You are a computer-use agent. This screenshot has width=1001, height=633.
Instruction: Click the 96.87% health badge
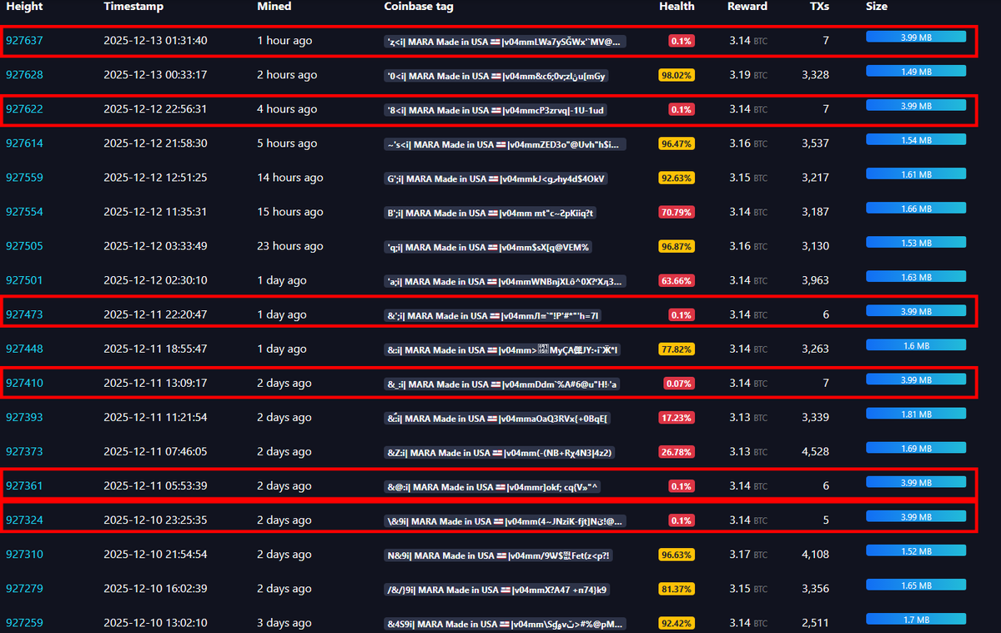pyautogui.click(x=677, y=246)
